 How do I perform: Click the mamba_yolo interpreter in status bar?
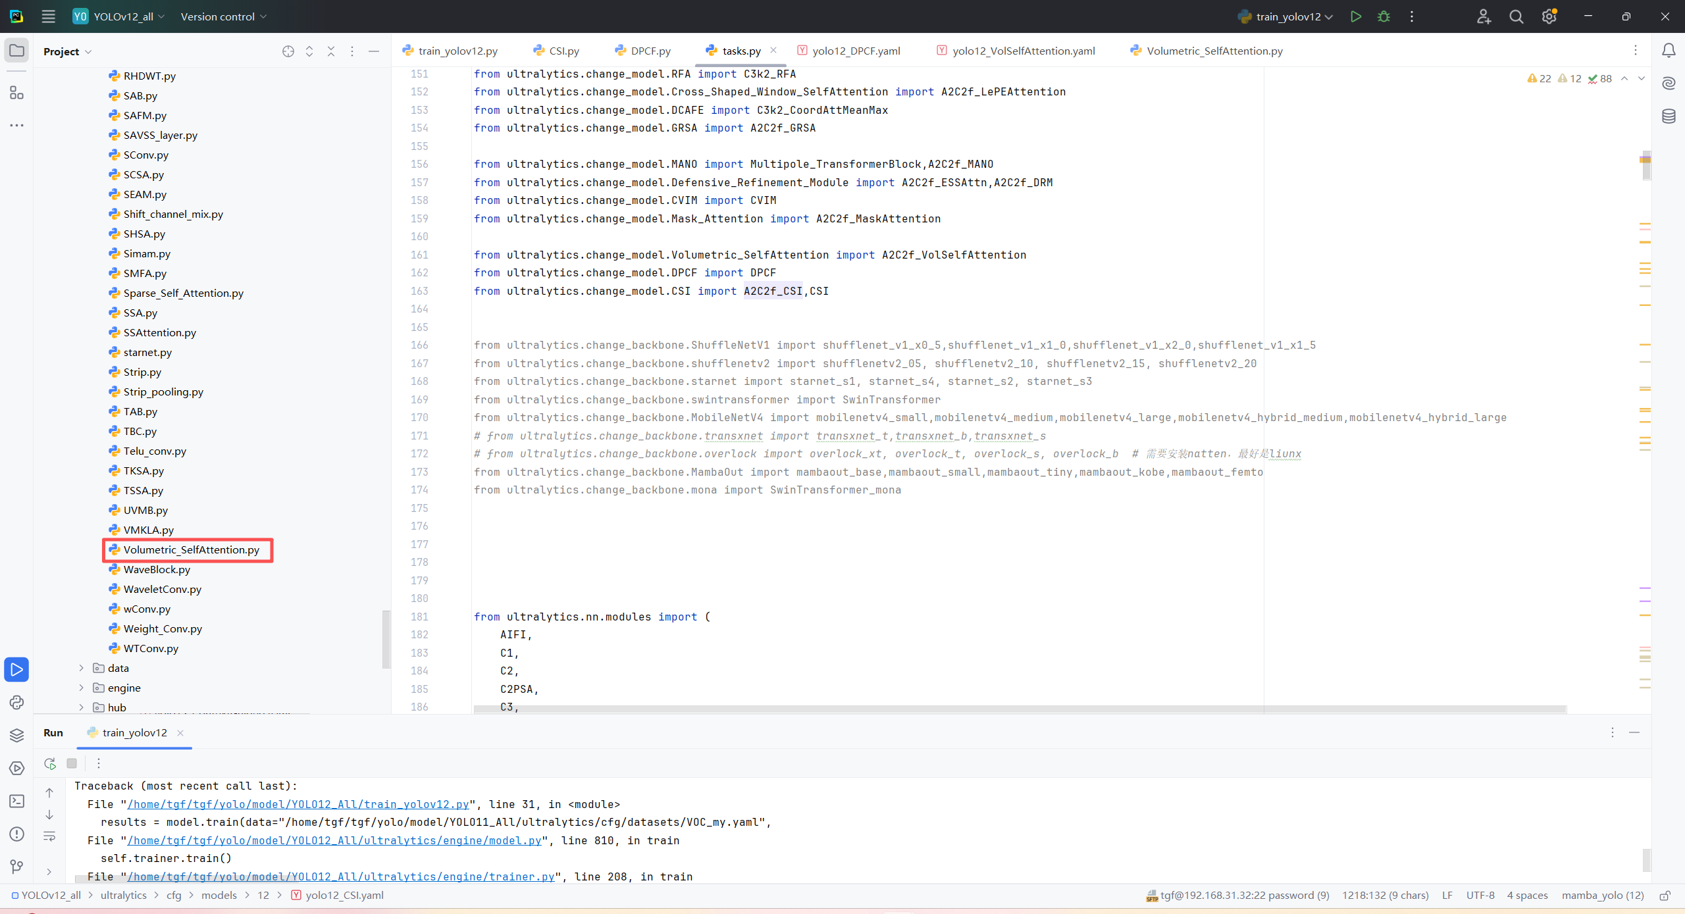pos(1602,896)
